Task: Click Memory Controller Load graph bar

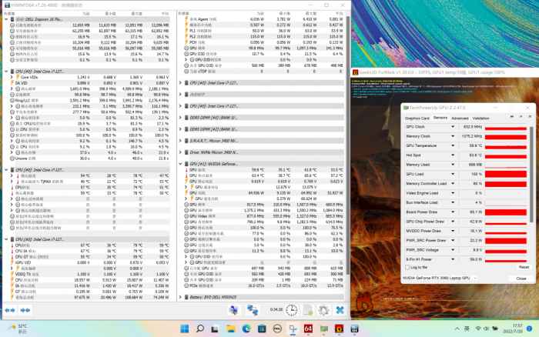Action: [x=506, y=184]
